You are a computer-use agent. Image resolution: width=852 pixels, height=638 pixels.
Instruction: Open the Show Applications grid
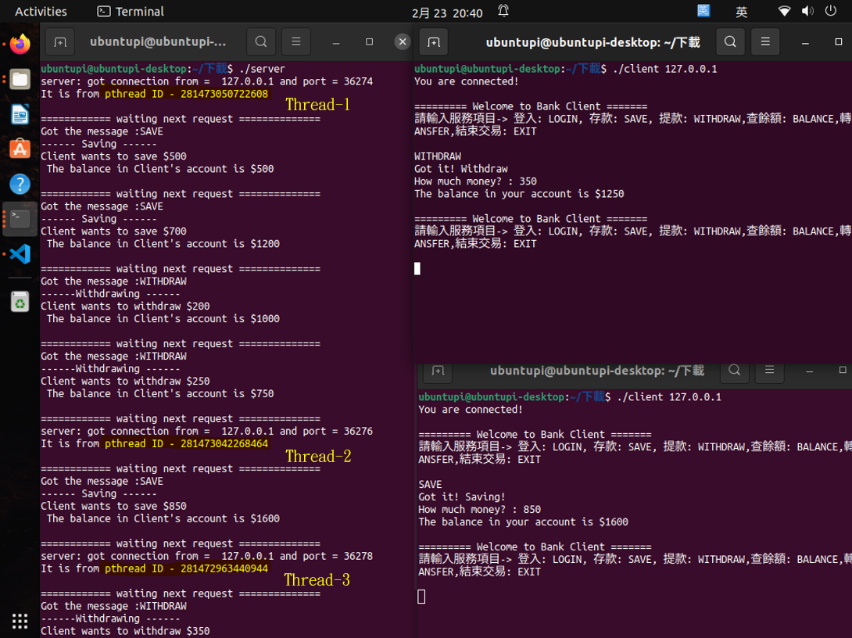click(20, 621)
